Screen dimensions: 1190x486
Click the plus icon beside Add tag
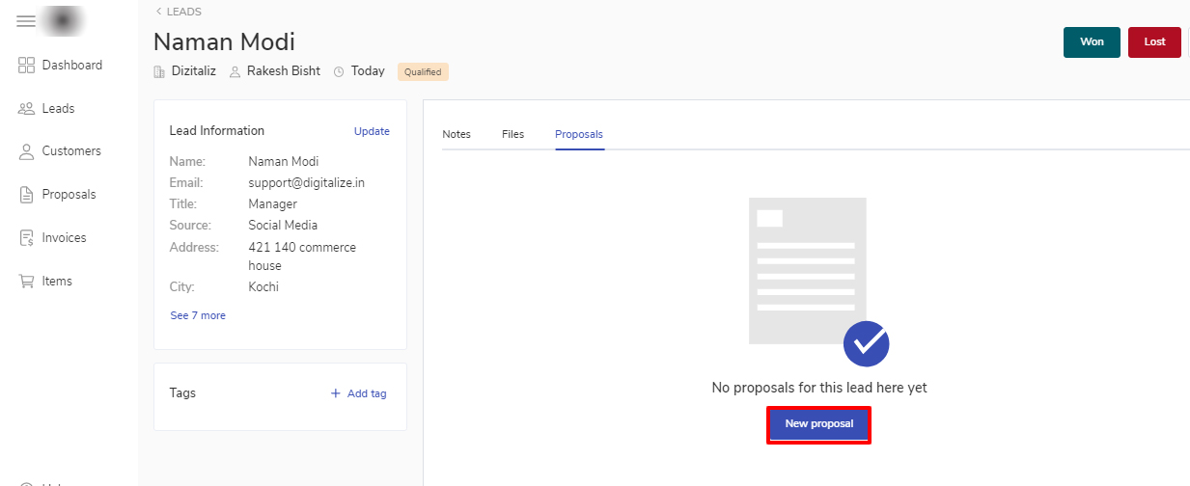pyautogui.click(x=336, y=393)
